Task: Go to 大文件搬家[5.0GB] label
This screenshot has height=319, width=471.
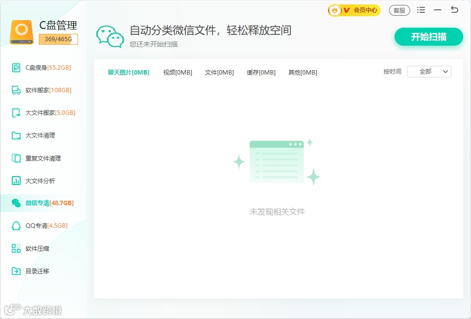Action: pos(50,113)
